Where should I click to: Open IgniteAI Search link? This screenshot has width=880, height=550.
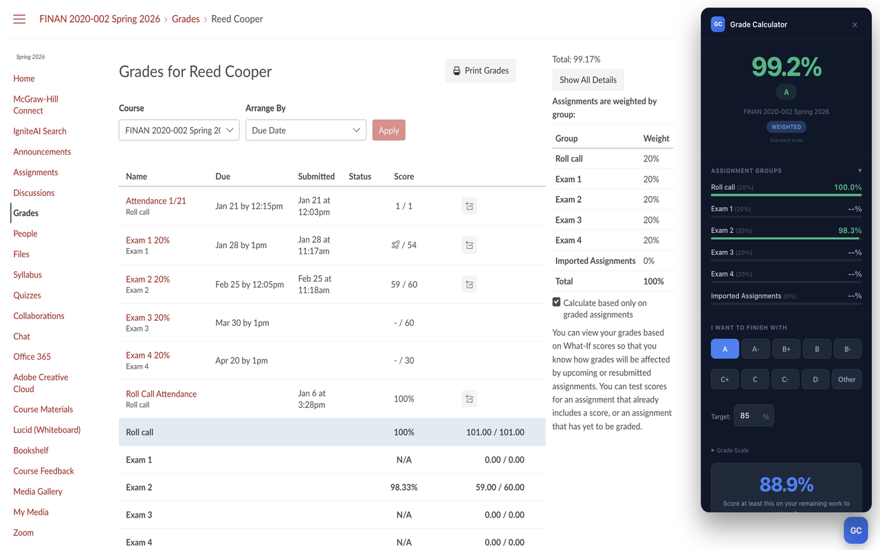[40, 131]
